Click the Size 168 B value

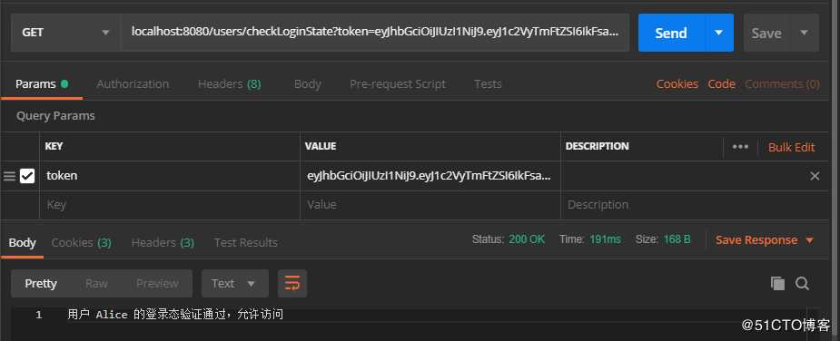coord(677,239)
